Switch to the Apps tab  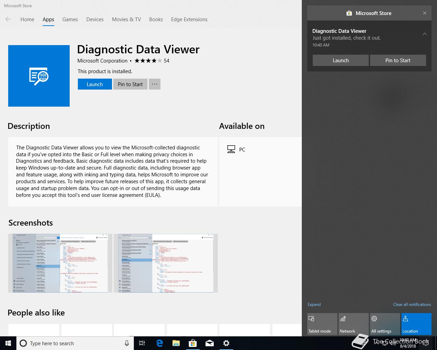coord(48,19)
